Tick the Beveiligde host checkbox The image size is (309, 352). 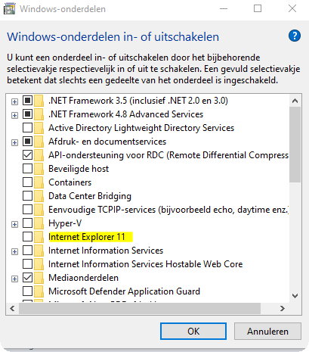[x=27, y=169]
